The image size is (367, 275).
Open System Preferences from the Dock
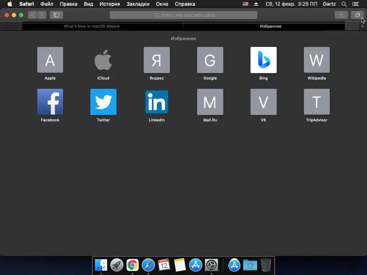click(x=211, y=265)
